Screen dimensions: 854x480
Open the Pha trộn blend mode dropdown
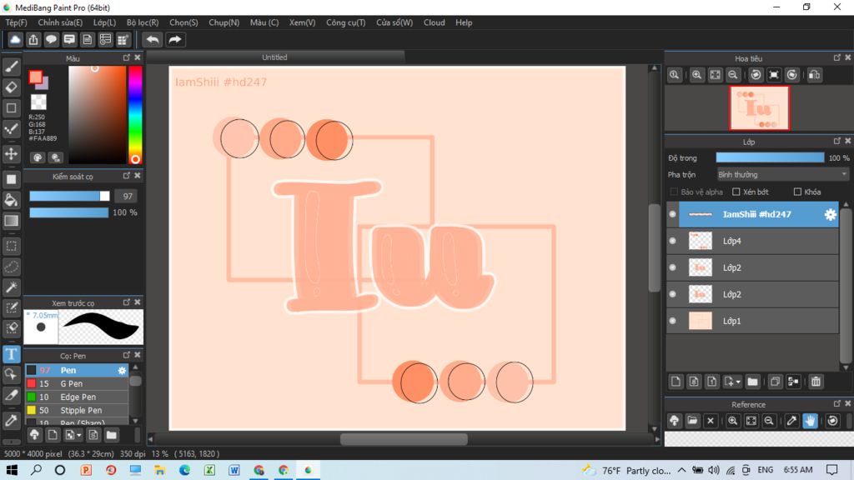click(x=782, y=175)
